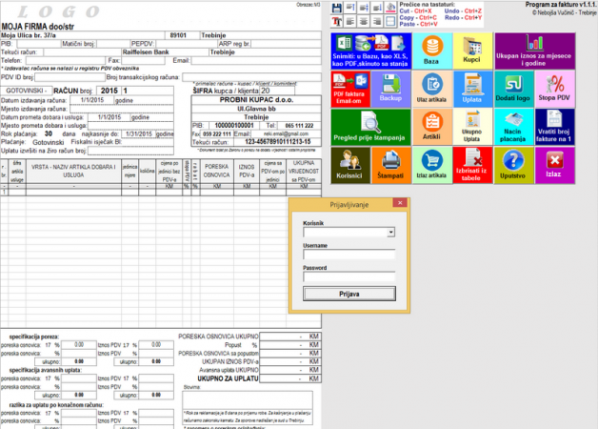Click the Dodati logo tile
The width and height of the screenshot is (598, 429).
513,89
